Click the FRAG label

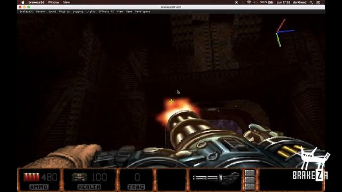pyautogui.click(x=136, y=187)
